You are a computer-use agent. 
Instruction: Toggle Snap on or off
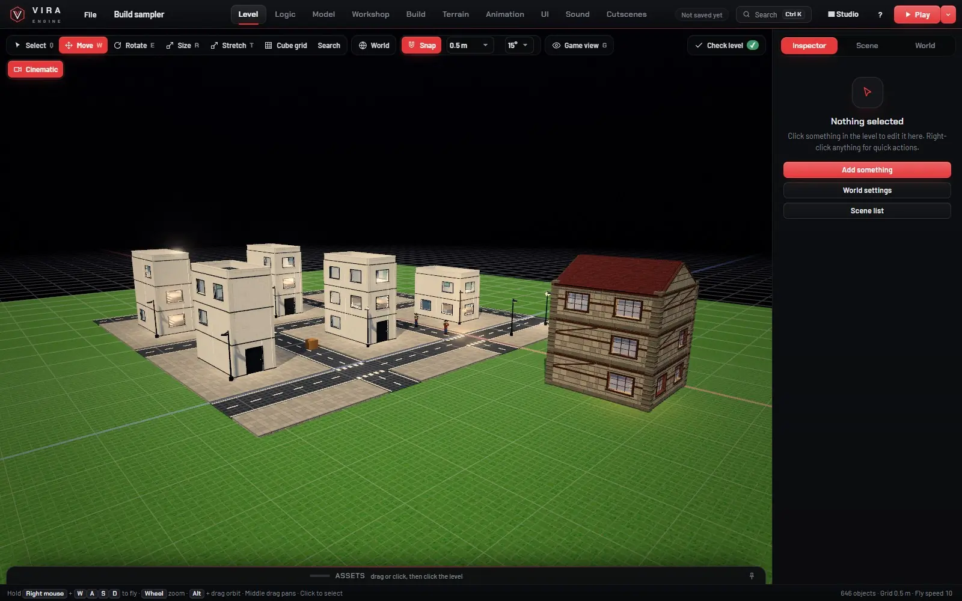pos(421,45)
